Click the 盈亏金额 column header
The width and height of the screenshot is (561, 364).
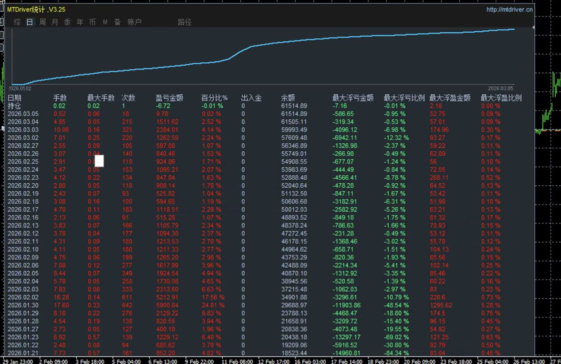pos(169,98)
